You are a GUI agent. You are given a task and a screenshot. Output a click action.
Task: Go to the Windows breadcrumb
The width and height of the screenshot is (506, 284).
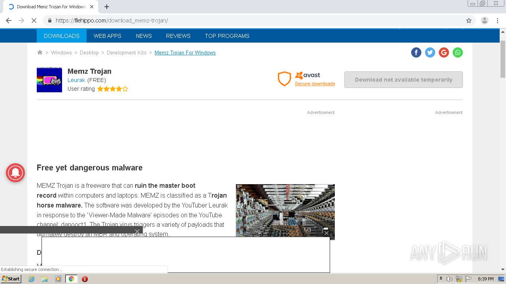(x=61, y=52)
